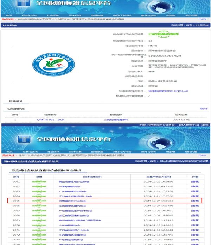Open 首页 in the 社会团体 page navigation bar
Viewport: 211px width, 245px height.
pyautogui.click(x=9, y=15)
